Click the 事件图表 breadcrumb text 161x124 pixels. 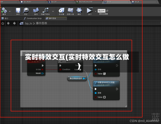42,23
